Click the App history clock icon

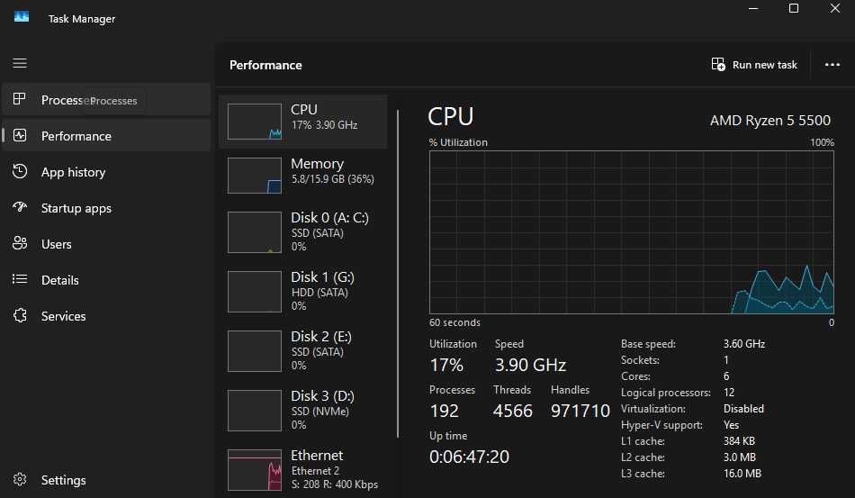pyautogui.click(x=20, y=171)
